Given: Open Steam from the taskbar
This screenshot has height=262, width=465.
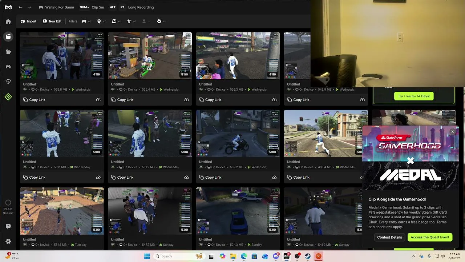Looking at the screenshot, I should coord(308,256).
